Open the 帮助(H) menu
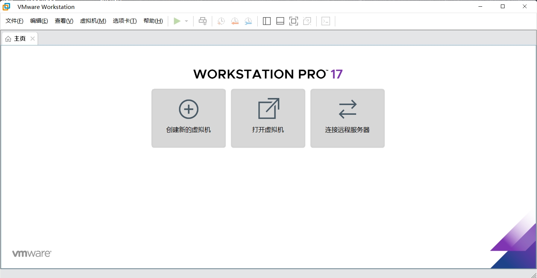This screenshot has height=278, width=537. (153, 21)
